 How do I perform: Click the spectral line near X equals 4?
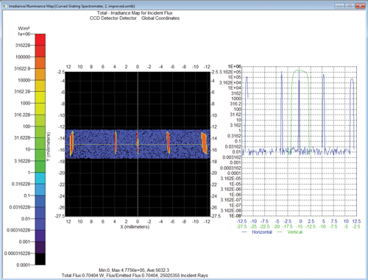point(116,143)
